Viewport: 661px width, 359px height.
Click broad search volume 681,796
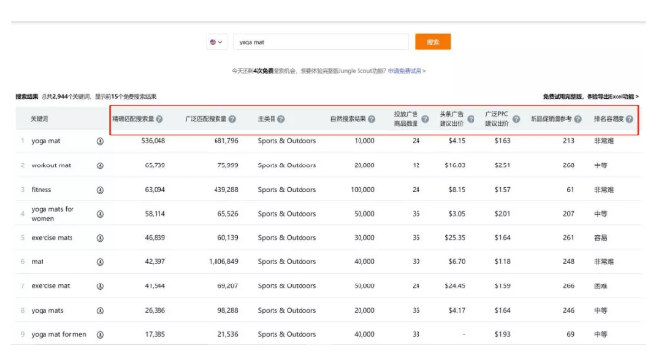pos(226,141)
